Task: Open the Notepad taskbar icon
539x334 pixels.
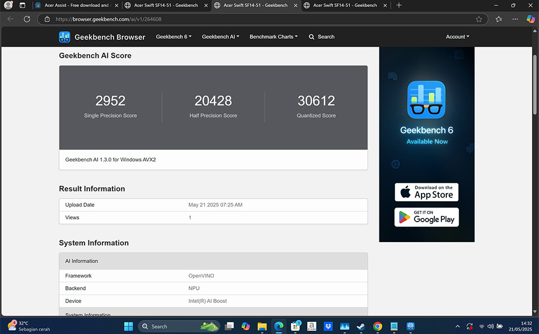Action: (x=394, y=326)
